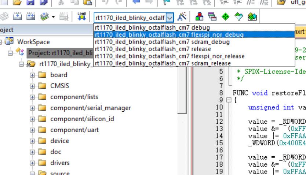This screenshot has height=175, width=306.
Task: Click line number 8 in the gutter
Action: [x=221, y=93]
